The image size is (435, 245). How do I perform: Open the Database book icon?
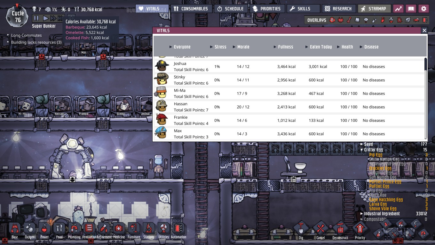[x=411, y=9]
